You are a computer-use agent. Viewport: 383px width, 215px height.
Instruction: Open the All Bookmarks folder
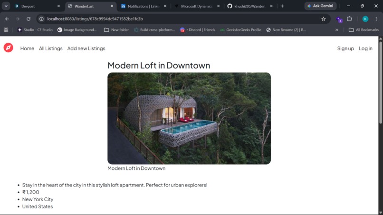tap(364, 30)
